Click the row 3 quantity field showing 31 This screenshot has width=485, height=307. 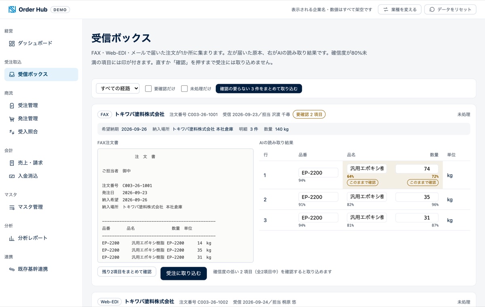(x=417, y=218)
